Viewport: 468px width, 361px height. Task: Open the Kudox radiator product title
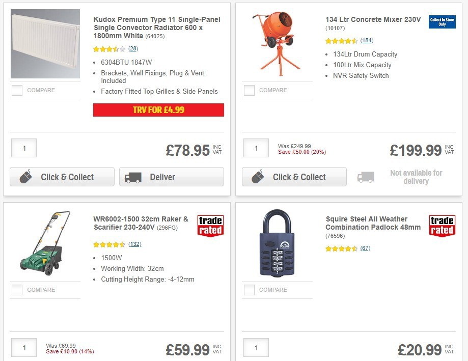click(155, 26)
